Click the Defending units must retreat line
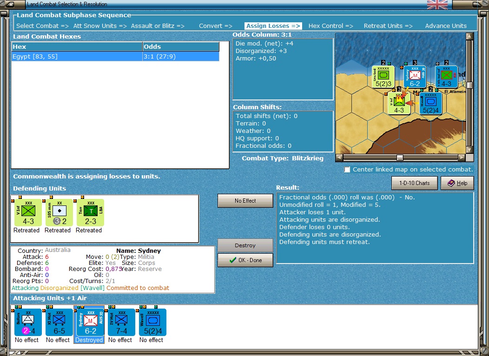The height and width of the screenshot is (356, 489). 324,242
